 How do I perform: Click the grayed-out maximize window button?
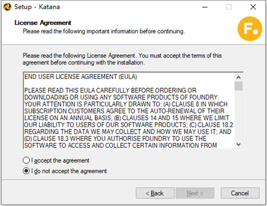pyautogui.click(x=229, y=7)
